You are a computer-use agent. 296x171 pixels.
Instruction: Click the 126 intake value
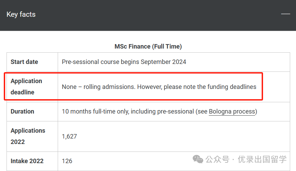(x=67, y=161)
